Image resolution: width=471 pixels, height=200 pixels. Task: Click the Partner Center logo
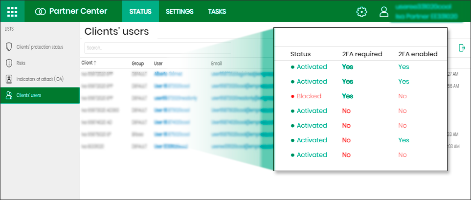click(71, 11)
